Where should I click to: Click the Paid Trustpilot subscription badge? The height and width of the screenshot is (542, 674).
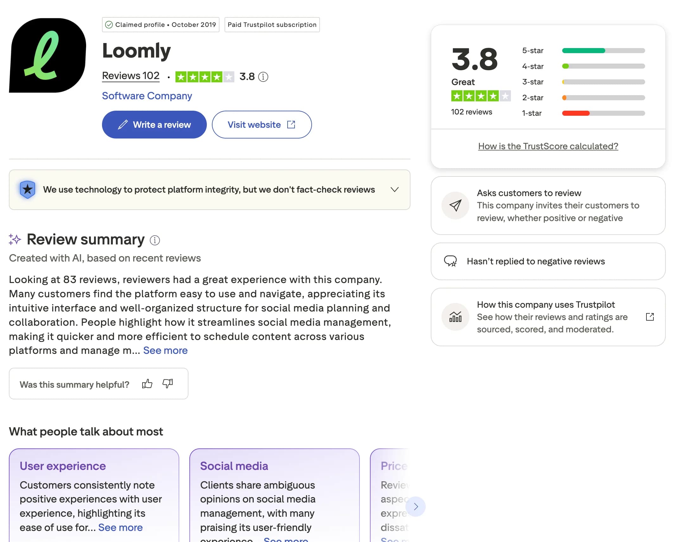pyautogui.click(x=272, y=25)
